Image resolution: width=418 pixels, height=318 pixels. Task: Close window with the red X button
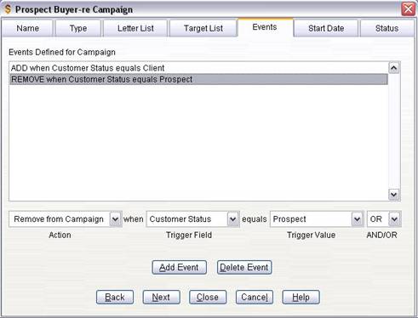pyautogui.click(x=409, y=9)
